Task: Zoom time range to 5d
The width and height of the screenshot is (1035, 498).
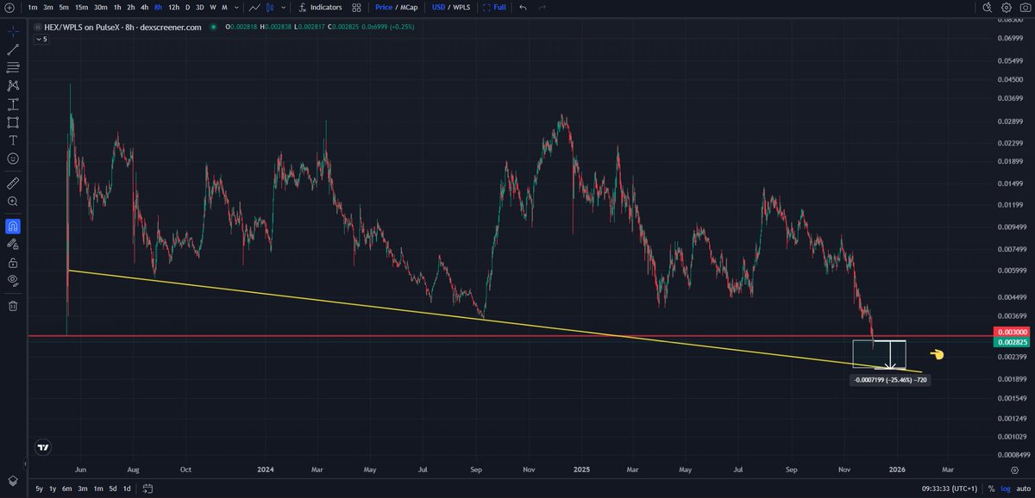Action: coord(113,489)
